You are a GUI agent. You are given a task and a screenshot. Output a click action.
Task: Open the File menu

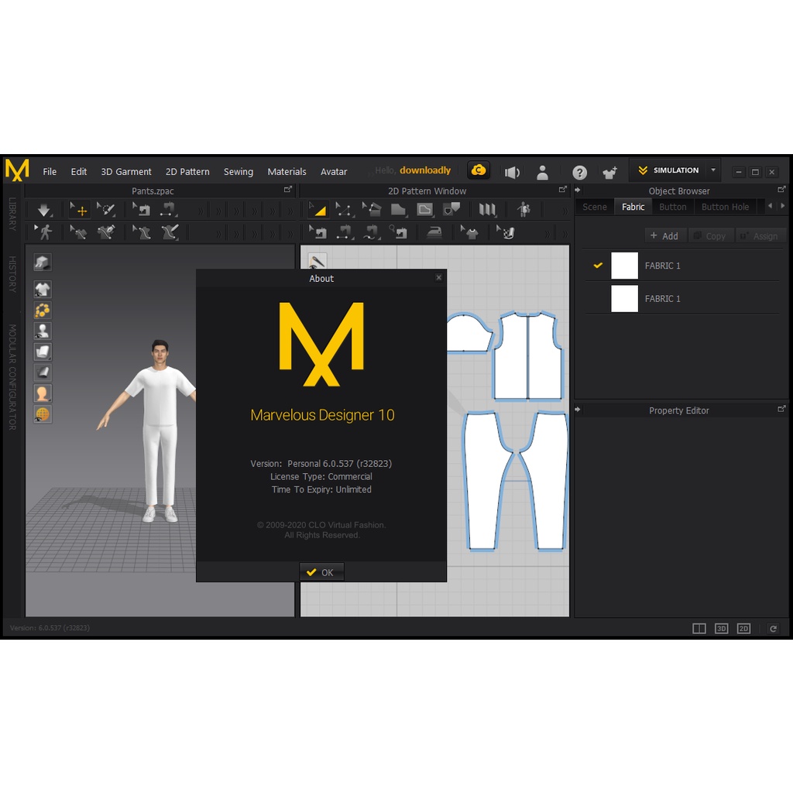pyautogui.click(x=50, y=171)
